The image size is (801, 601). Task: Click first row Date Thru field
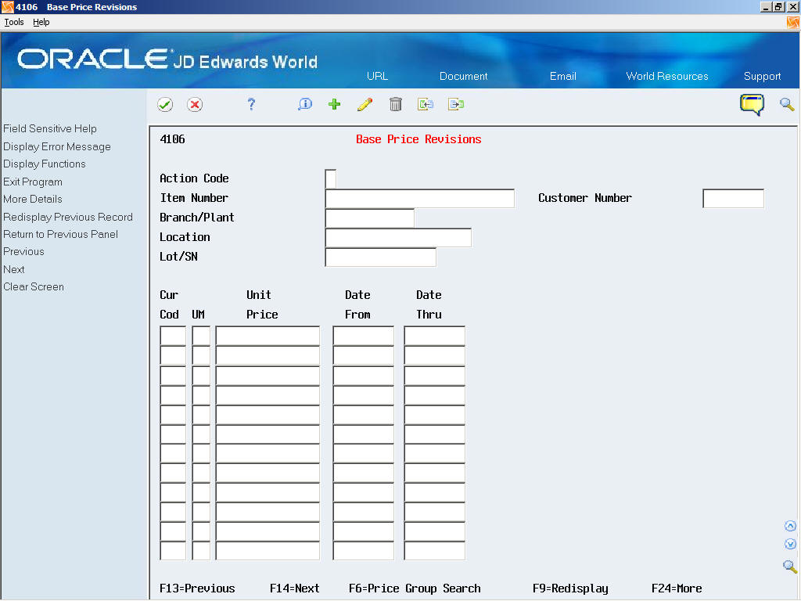tap(434, 336)
